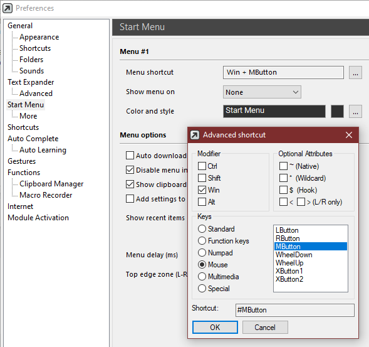
Task: Click the Shortcut text field showing #MButton
Action: [294, 310]
